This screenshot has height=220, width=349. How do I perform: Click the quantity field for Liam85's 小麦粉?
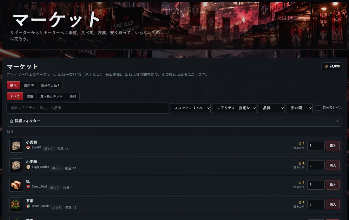[316, 146]
